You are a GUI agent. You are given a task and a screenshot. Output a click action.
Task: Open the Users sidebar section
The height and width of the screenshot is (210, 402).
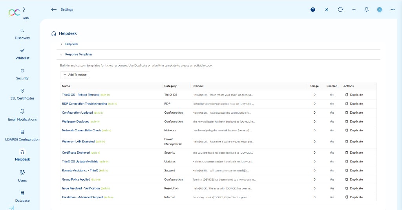point(22,176)
